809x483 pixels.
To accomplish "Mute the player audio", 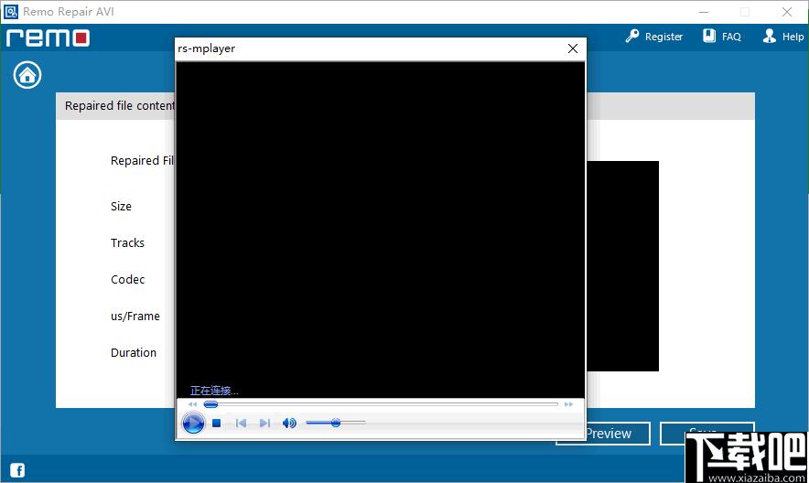I will click(x=289, y=424).
